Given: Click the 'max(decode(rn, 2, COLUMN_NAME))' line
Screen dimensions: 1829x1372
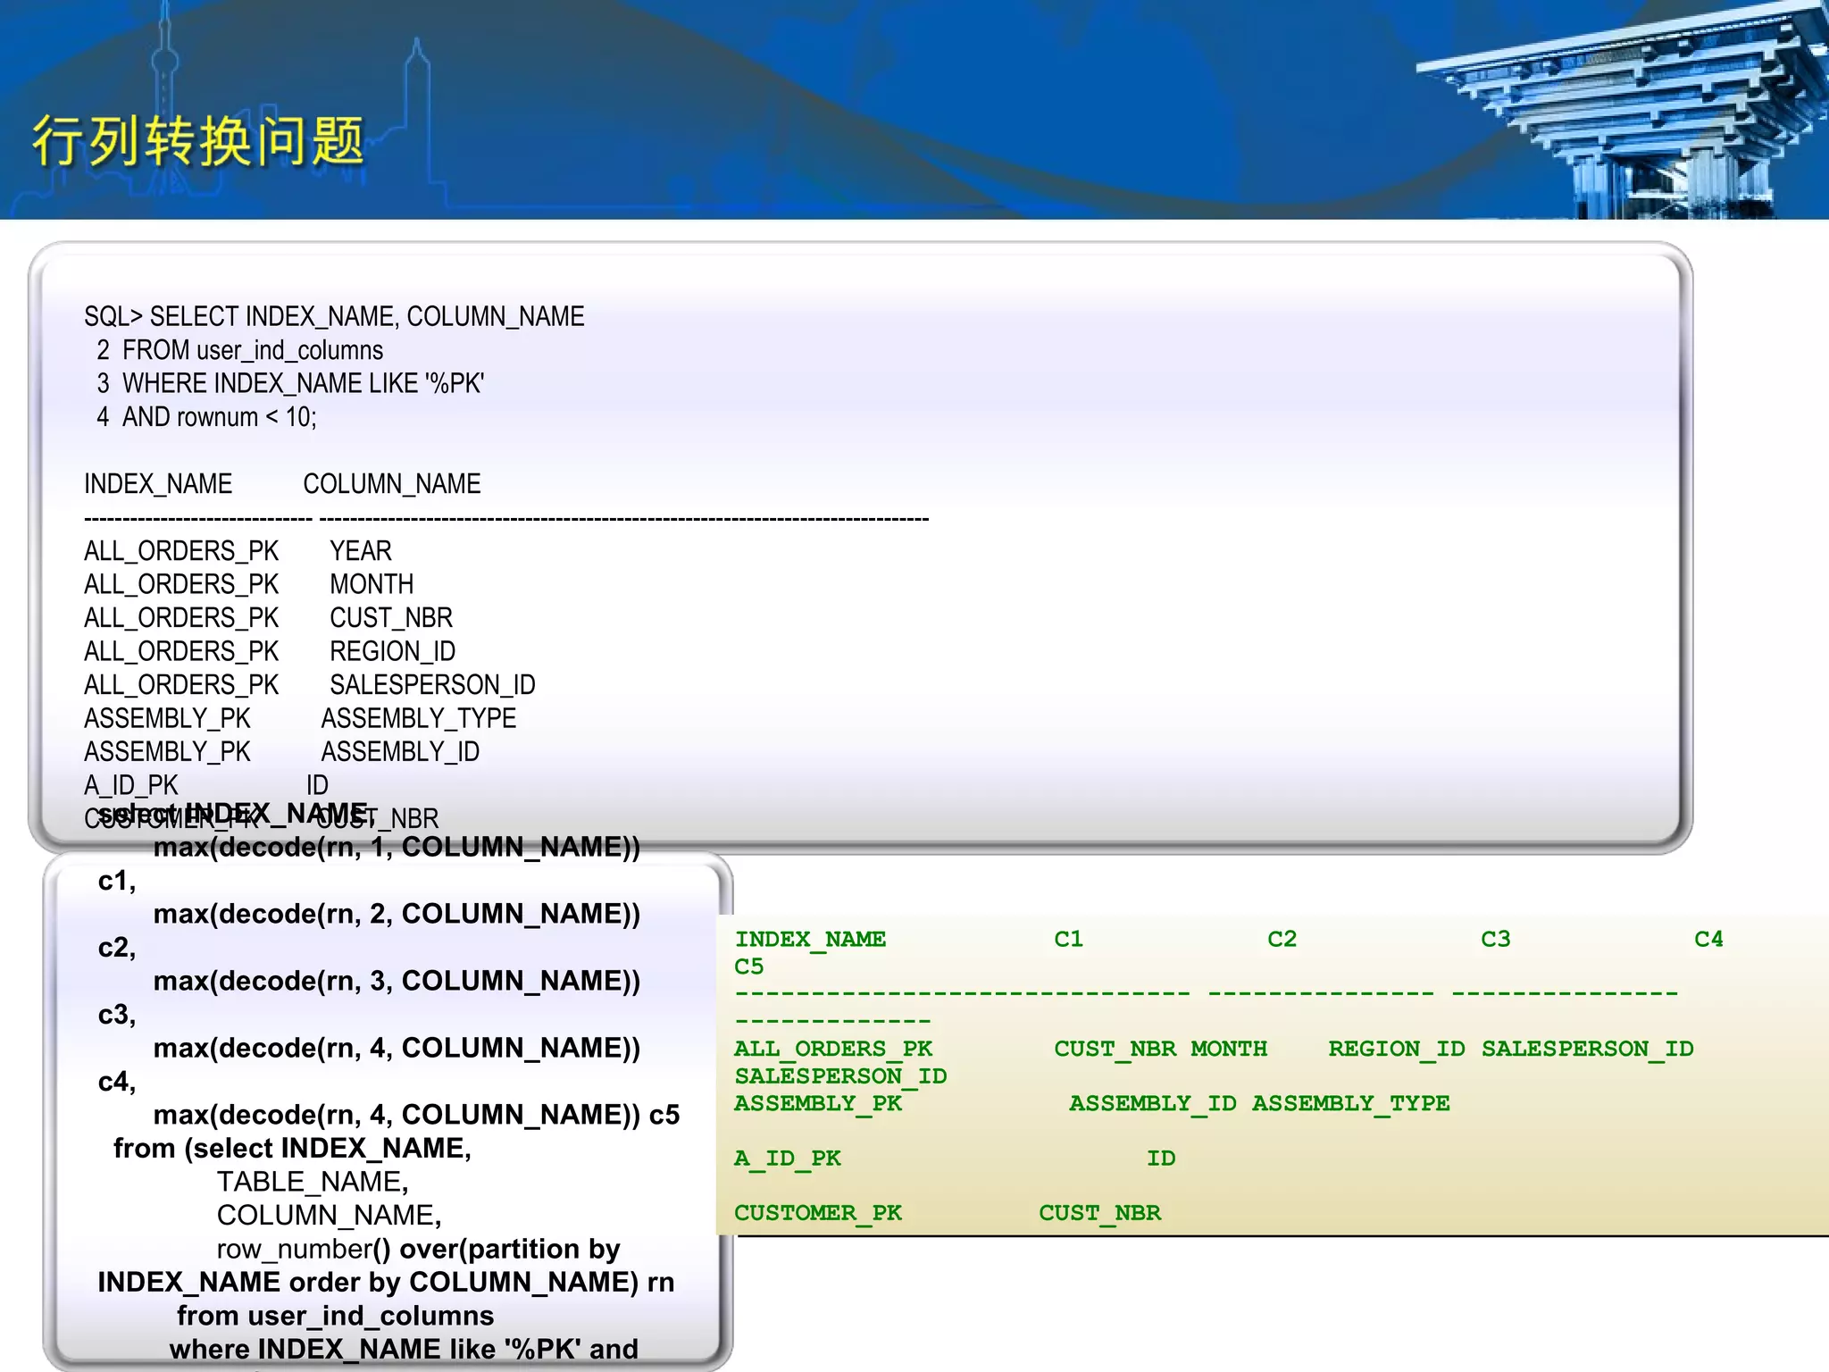Looking at the screenshot, I should 397,914.
